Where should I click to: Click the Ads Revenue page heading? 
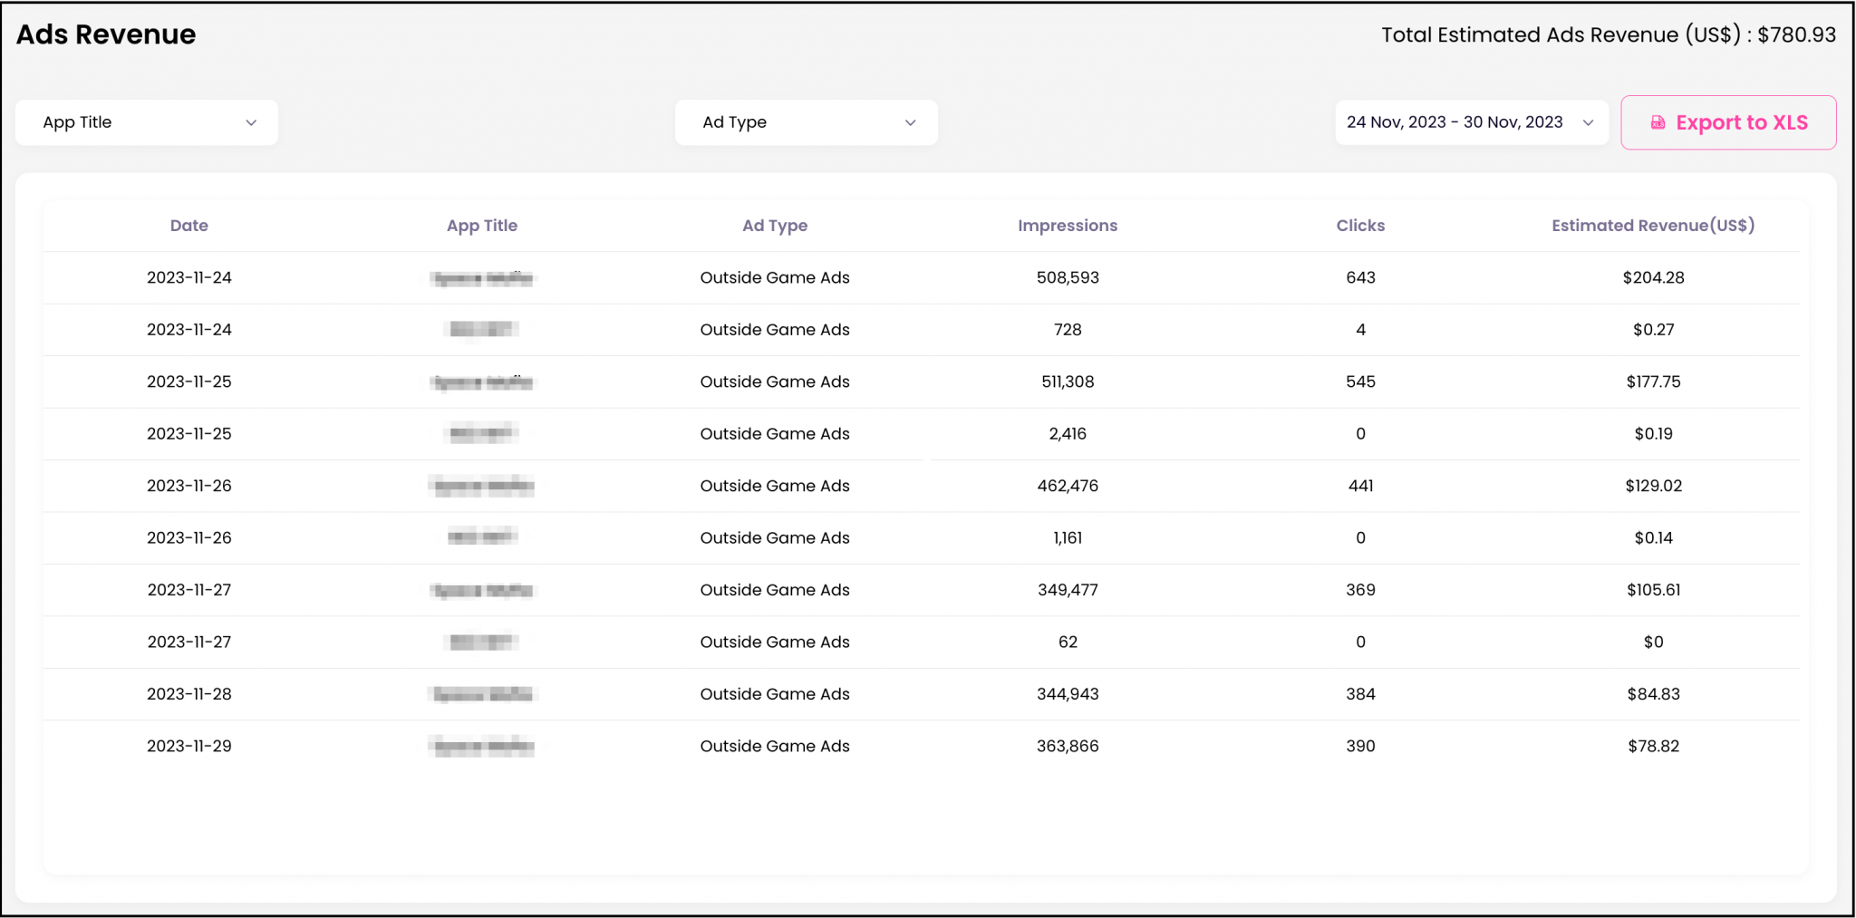pos(106,34)
